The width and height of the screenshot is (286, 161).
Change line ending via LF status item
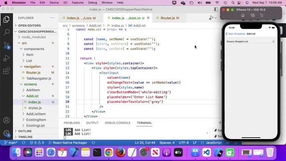pos(195,143)
